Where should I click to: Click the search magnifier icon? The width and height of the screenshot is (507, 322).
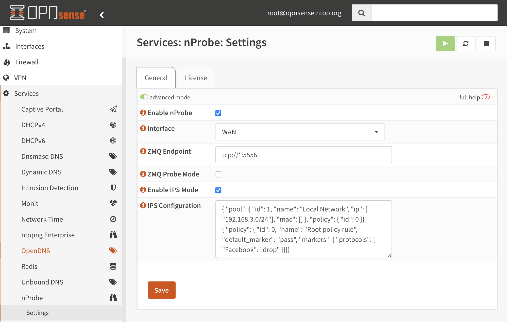coord(362,13)
